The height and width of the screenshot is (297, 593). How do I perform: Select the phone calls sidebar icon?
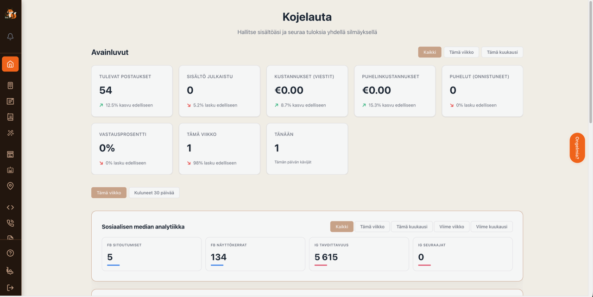tap(10, 223)
